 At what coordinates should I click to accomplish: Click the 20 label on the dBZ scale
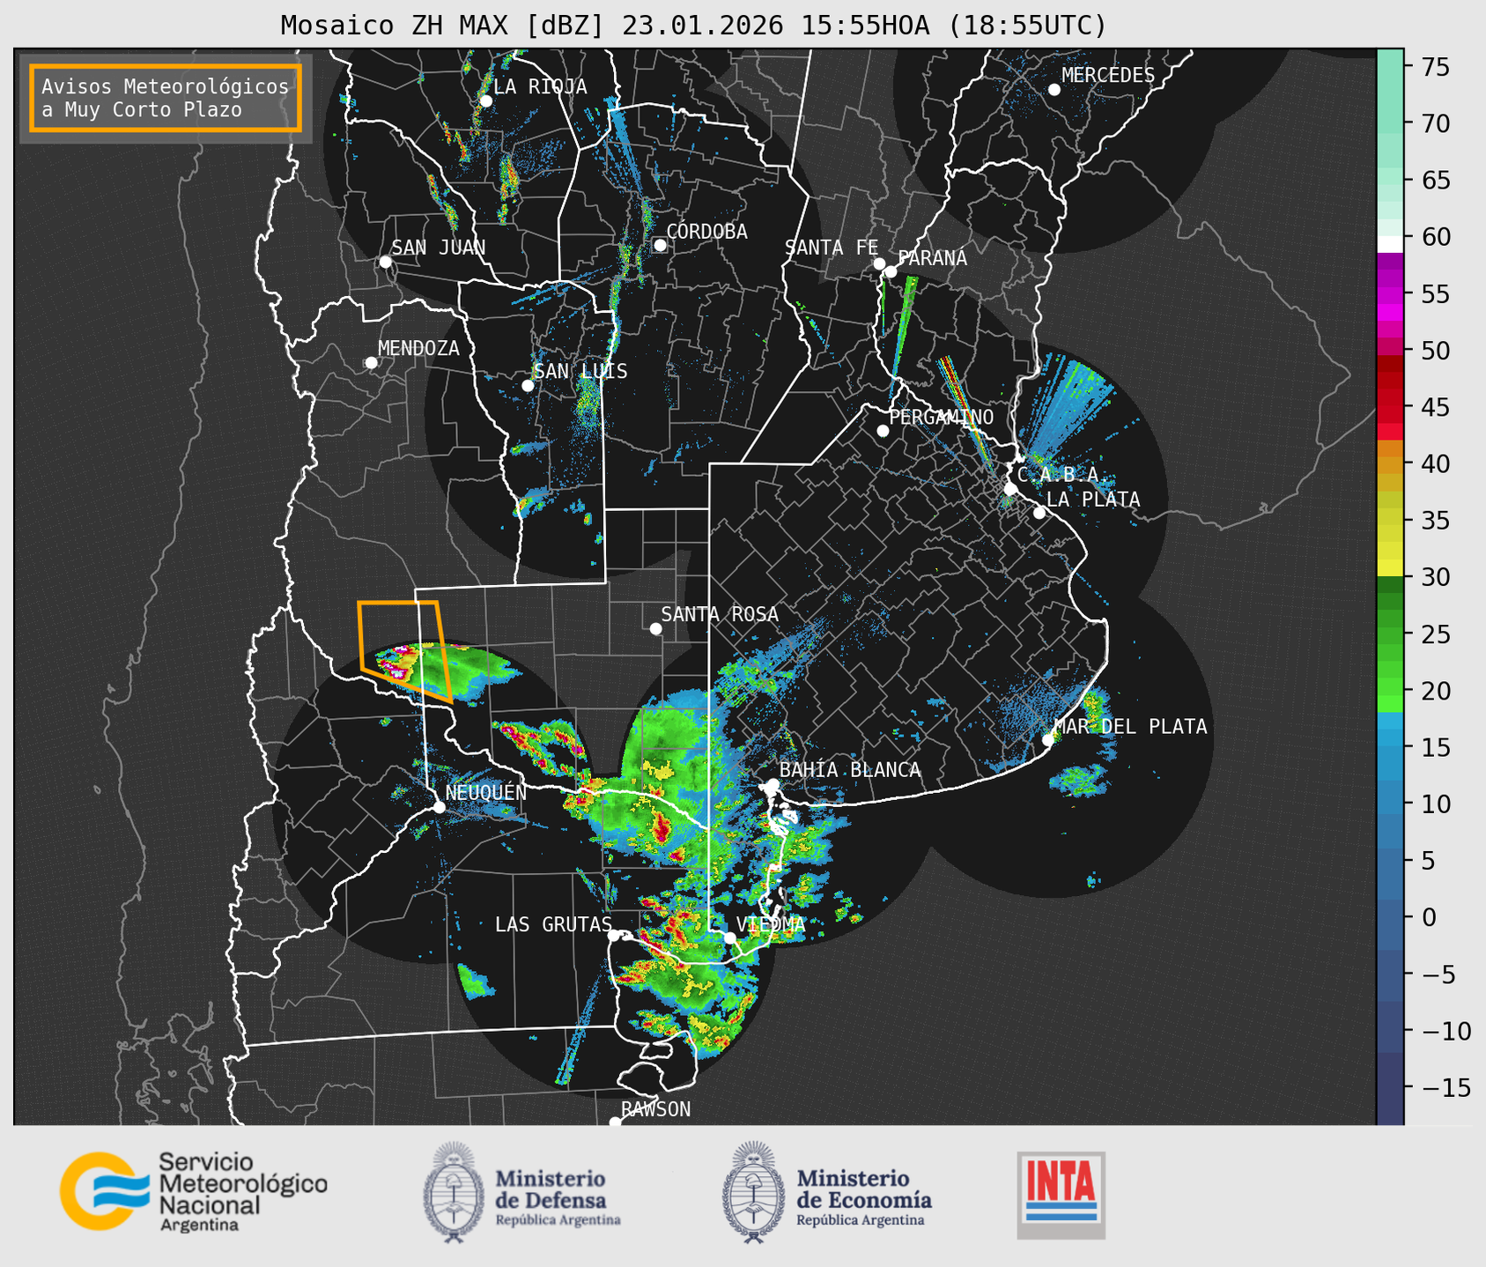[1435, 691]
